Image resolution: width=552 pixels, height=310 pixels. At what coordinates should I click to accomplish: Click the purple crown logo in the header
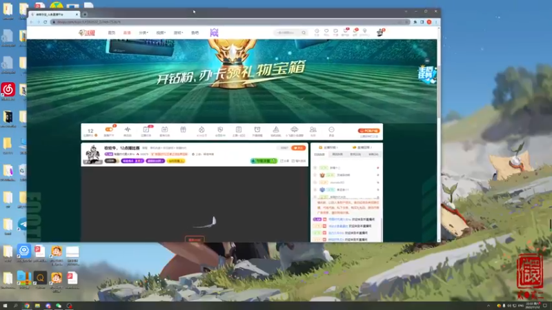pos(214,32)
